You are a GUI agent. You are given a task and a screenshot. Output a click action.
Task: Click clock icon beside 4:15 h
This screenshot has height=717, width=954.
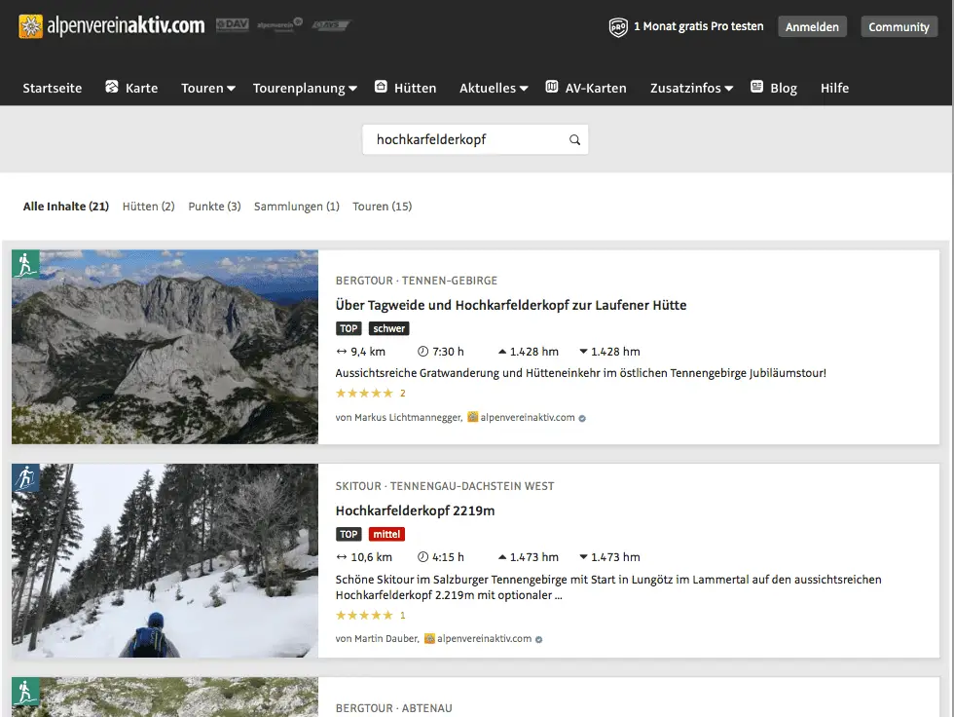point(422,557)
